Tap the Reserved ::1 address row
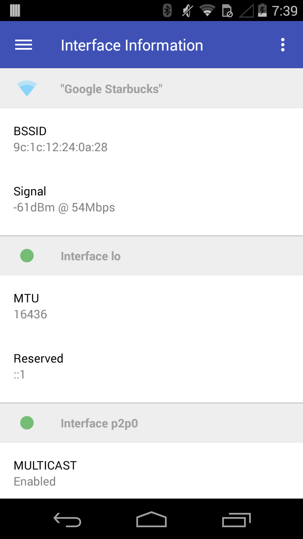 click(151, 366)
